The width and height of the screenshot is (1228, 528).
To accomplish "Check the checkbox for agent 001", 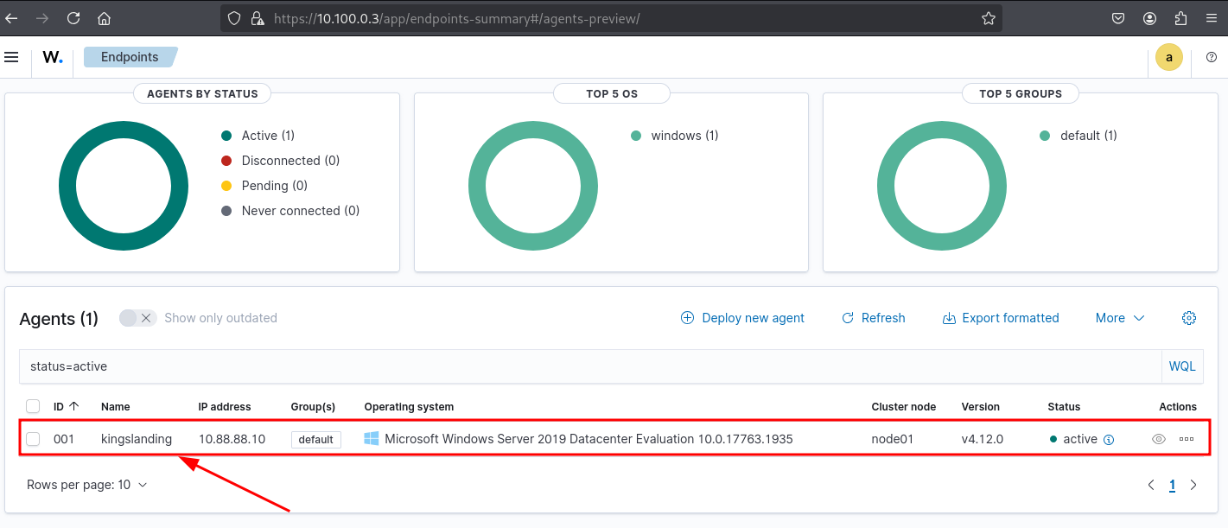I will click(x=33, y=439).
